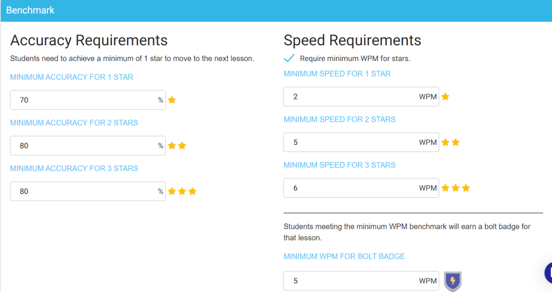552x292 pixels.
Task: Focus the minimum speed for 1 star field
Action: click(x=361, y=96)
